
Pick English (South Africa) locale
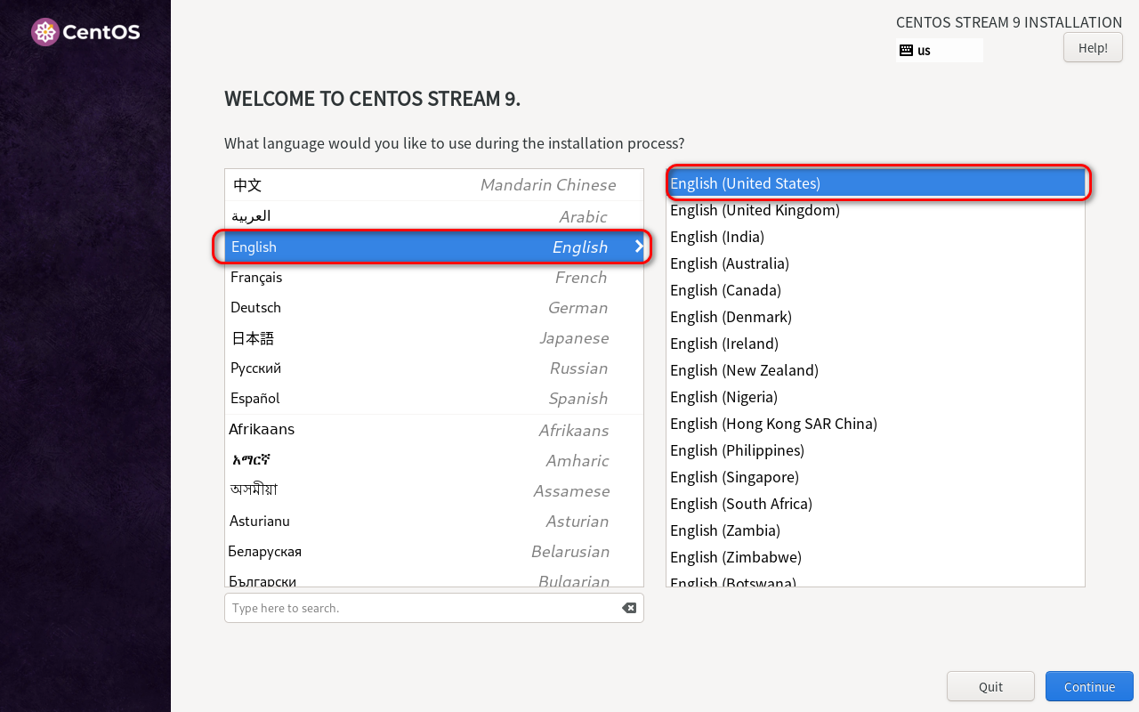pos(876,504)
